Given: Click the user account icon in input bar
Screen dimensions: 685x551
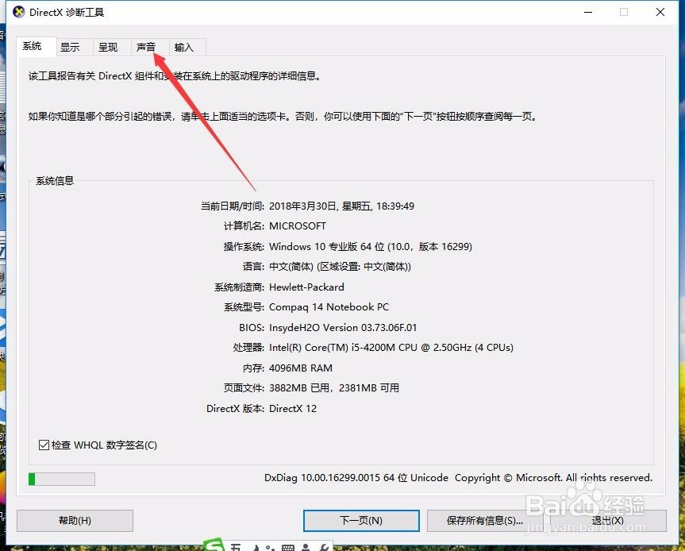Looking at the screenshot, I should (306, 546).
